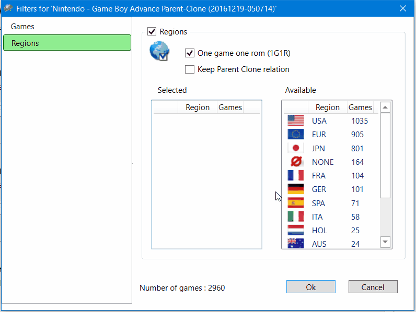Click Region column header in Selected list
This screenshot has height=312, width=416.
198,107
